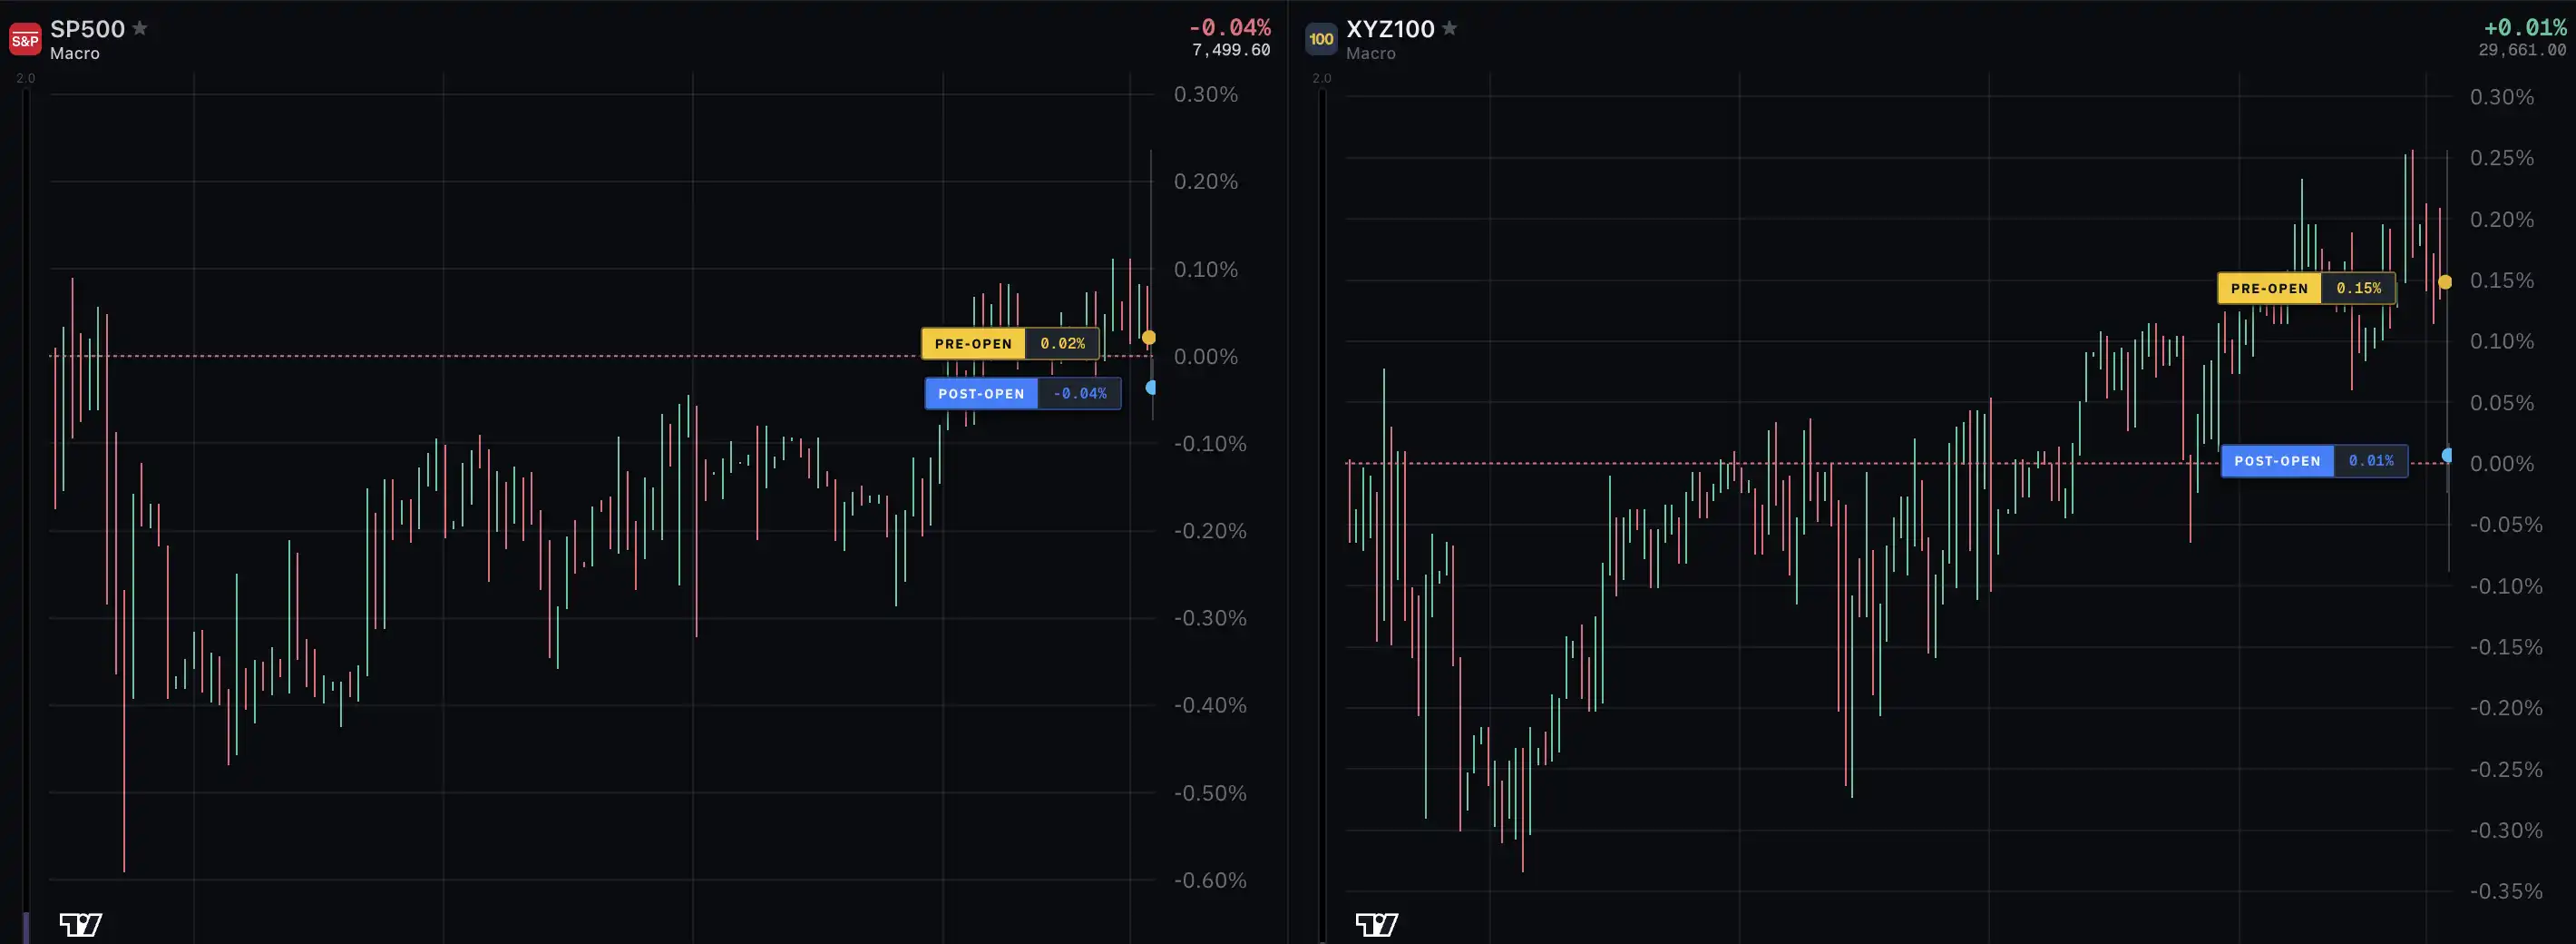Click the 0.00% tick on SP500 axis
2576x944 pixels.
coord(1205,357)
